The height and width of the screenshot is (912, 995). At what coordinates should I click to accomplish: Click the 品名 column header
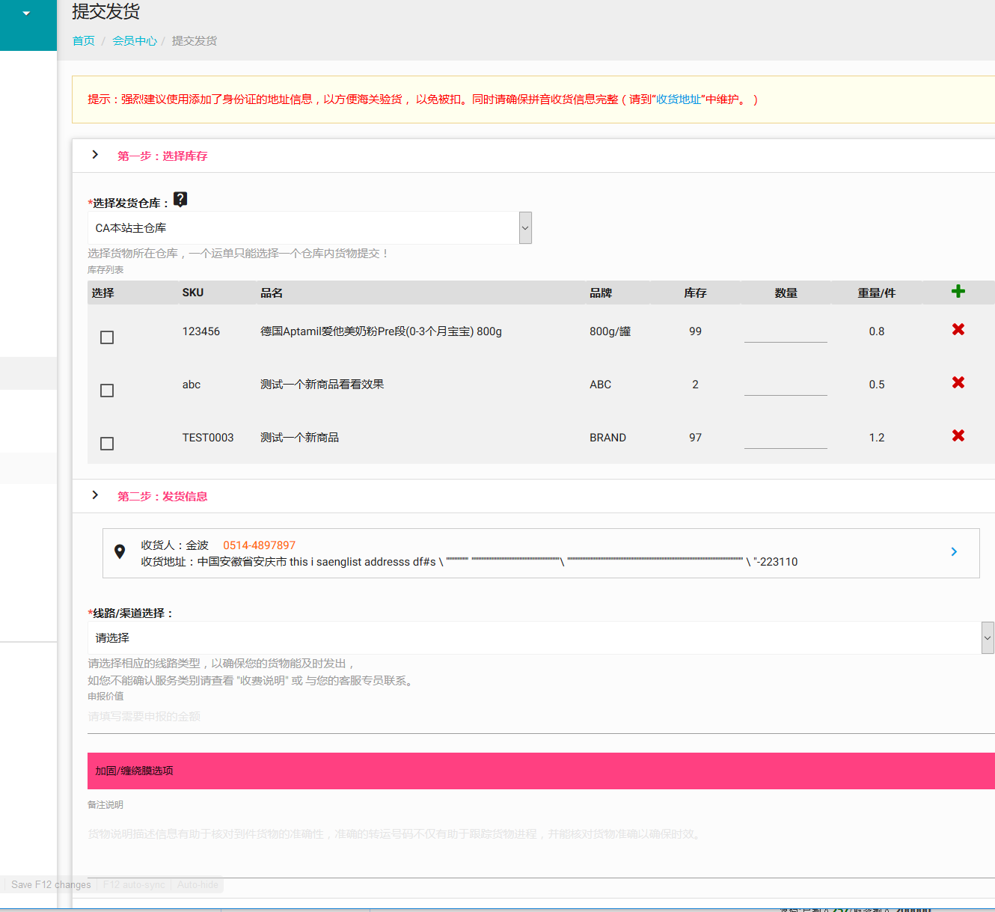click(272, 293)
